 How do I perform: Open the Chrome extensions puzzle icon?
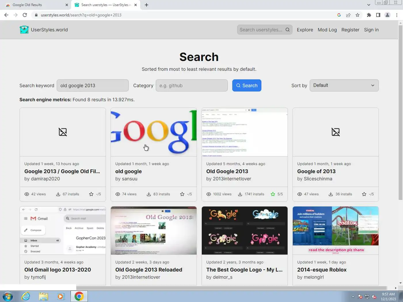[369, 15]
